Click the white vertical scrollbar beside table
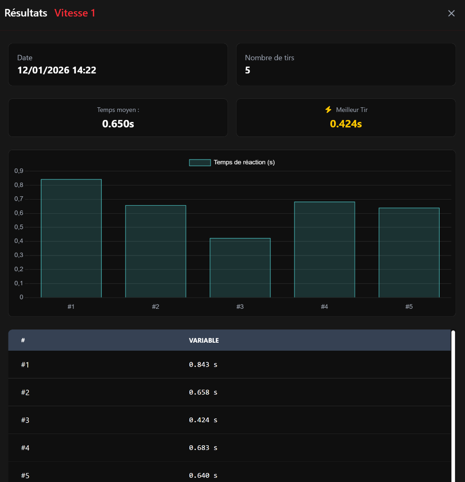 pos(453,405)
